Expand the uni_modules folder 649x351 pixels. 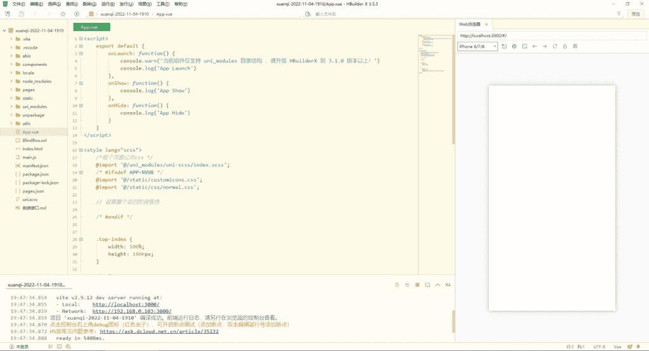pyautogui.click(x=11, y=107)
